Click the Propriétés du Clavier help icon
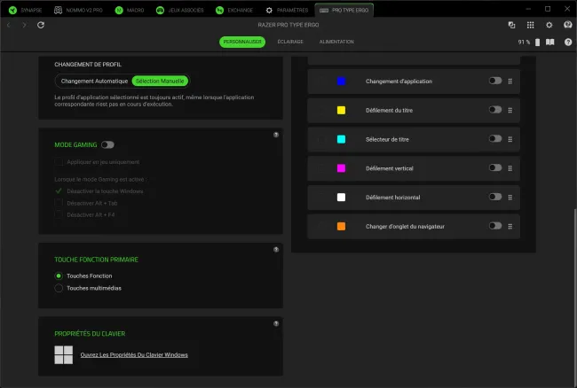Screen dimensions: 577x388 (276, 323)
